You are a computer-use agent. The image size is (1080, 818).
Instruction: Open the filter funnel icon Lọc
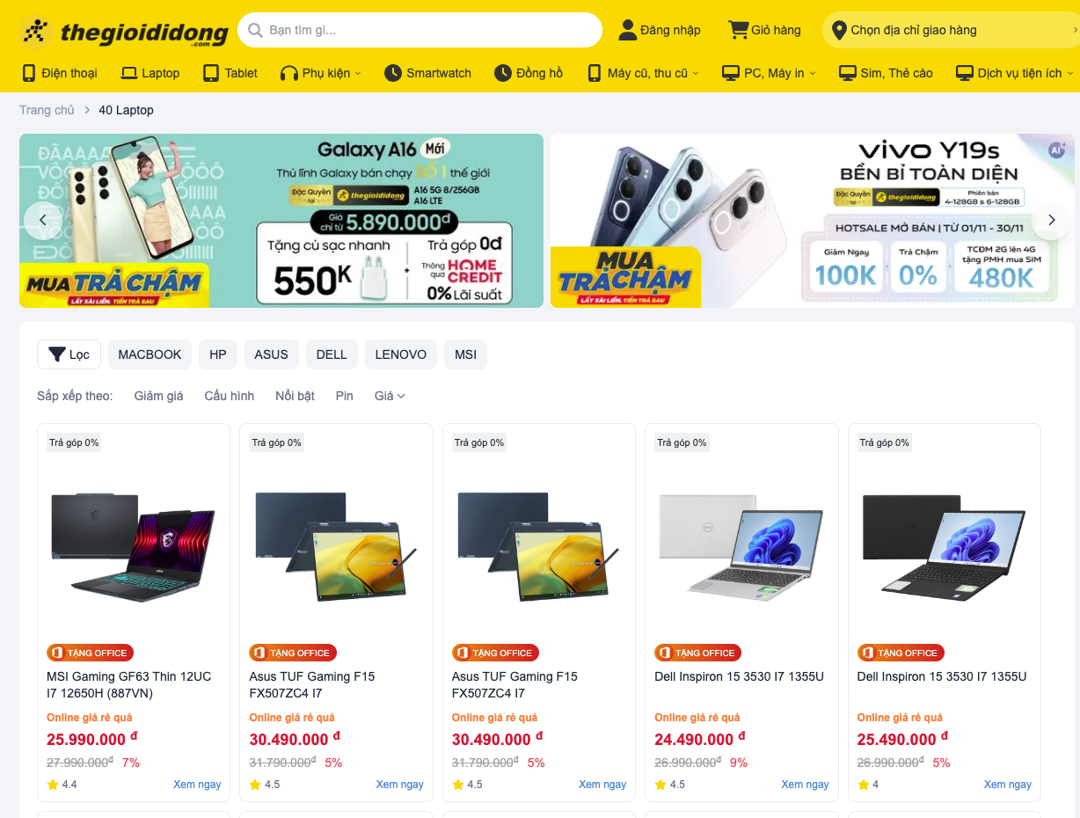[57, 354]
